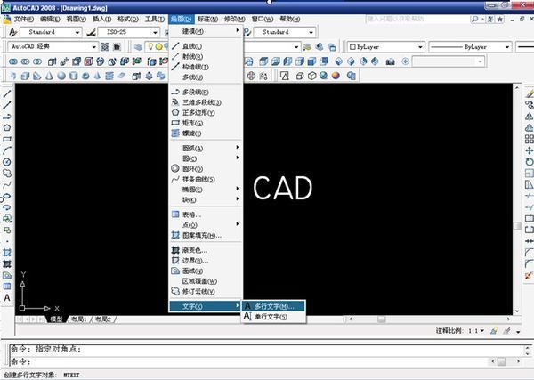Click the CAD text object in drawing area

(x=283, y=188)
